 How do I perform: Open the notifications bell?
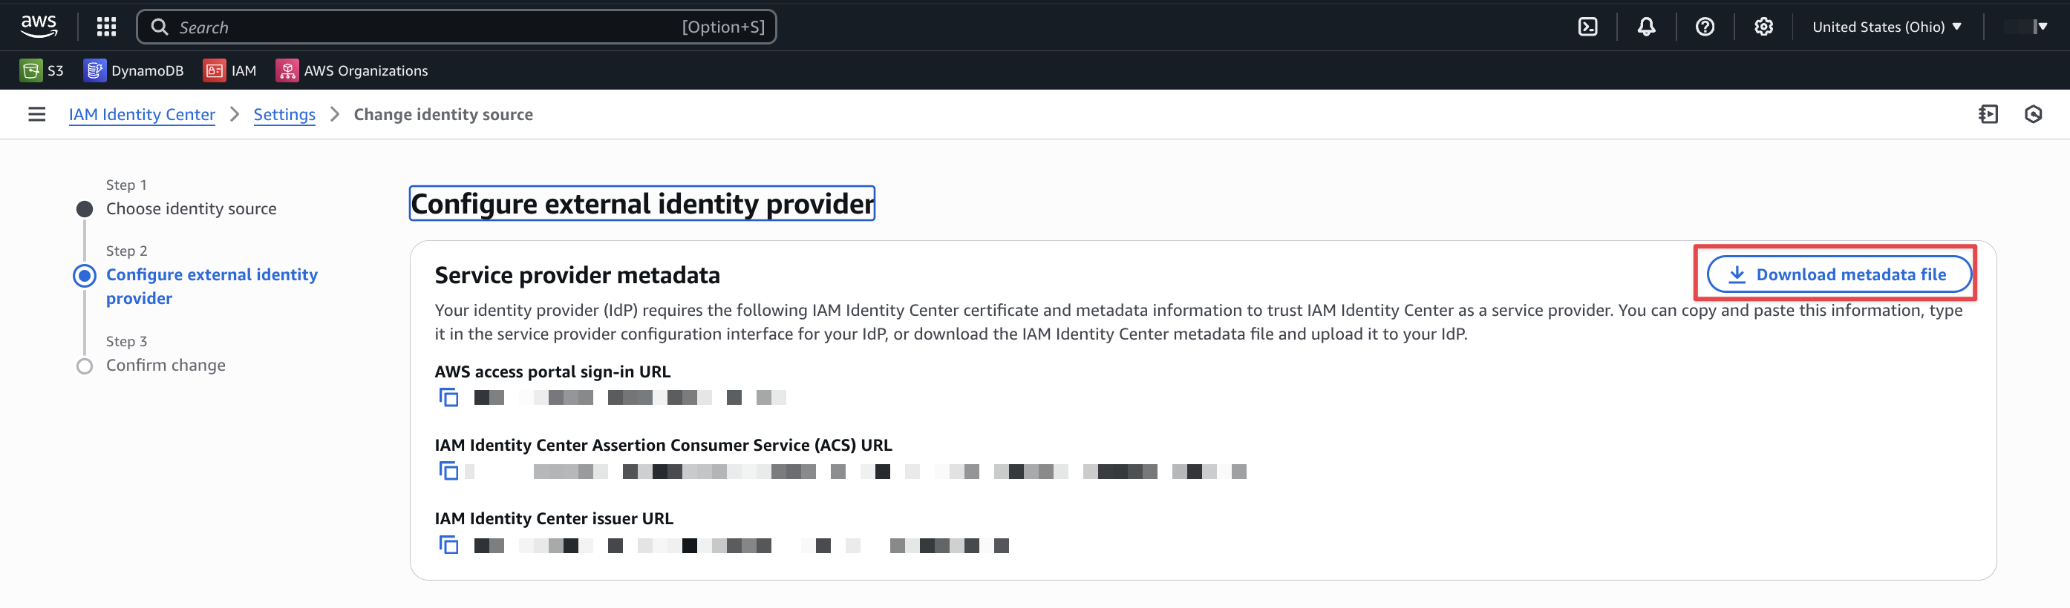click(1646, 27)
